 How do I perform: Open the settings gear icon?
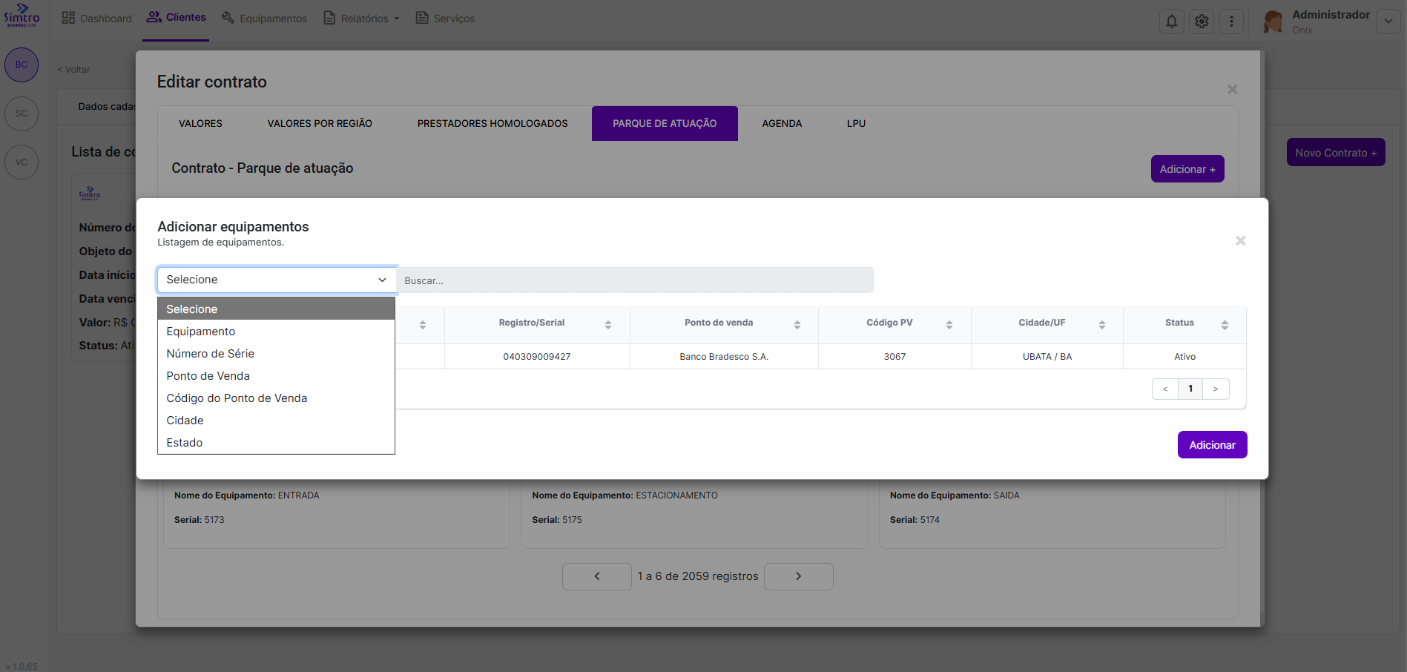pos(1202,22)
